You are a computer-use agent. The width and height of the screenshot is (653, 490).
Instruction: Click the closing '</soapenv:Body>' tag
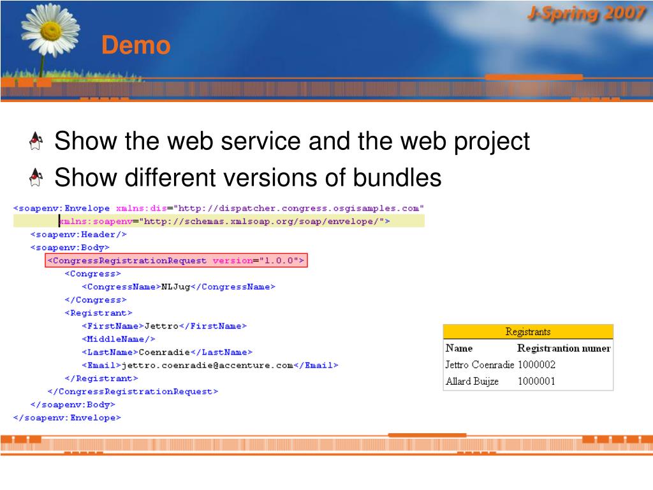(73, 405)
